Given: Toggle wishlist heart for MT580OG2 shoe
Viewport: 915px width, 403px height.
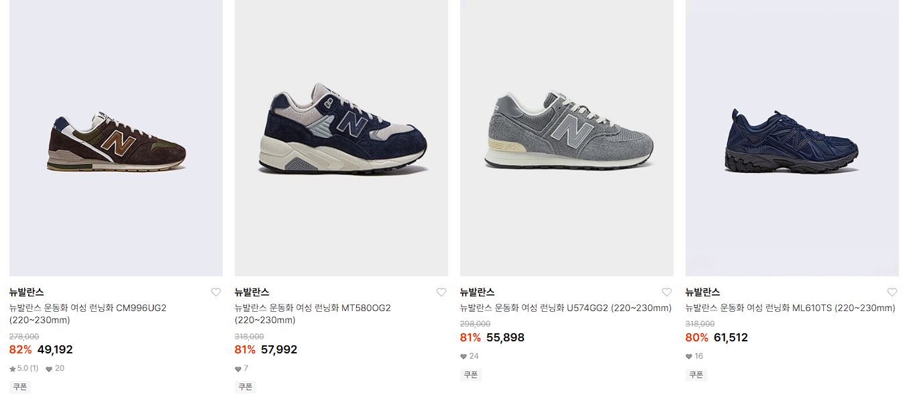Looking at the screenshot, I should tap(441, 292).
